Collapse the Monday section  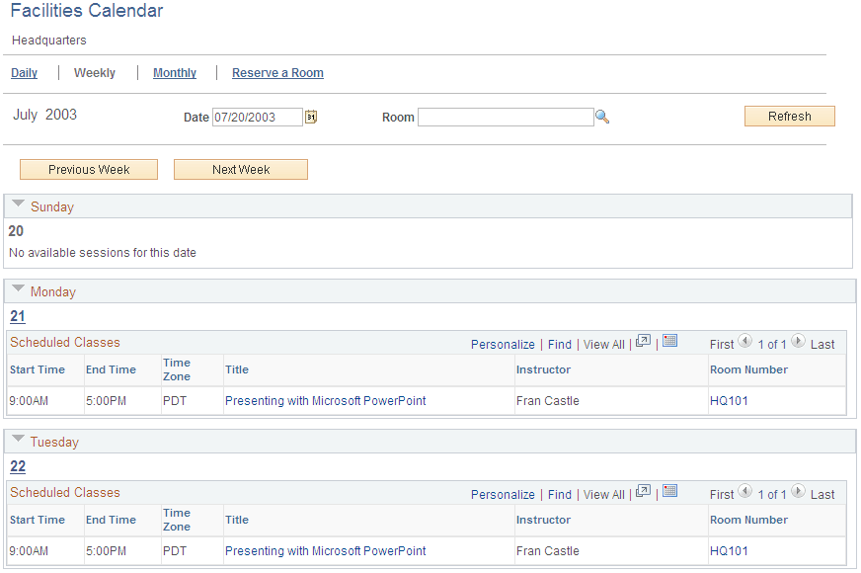pyautogui.click(x=18, y=288)
